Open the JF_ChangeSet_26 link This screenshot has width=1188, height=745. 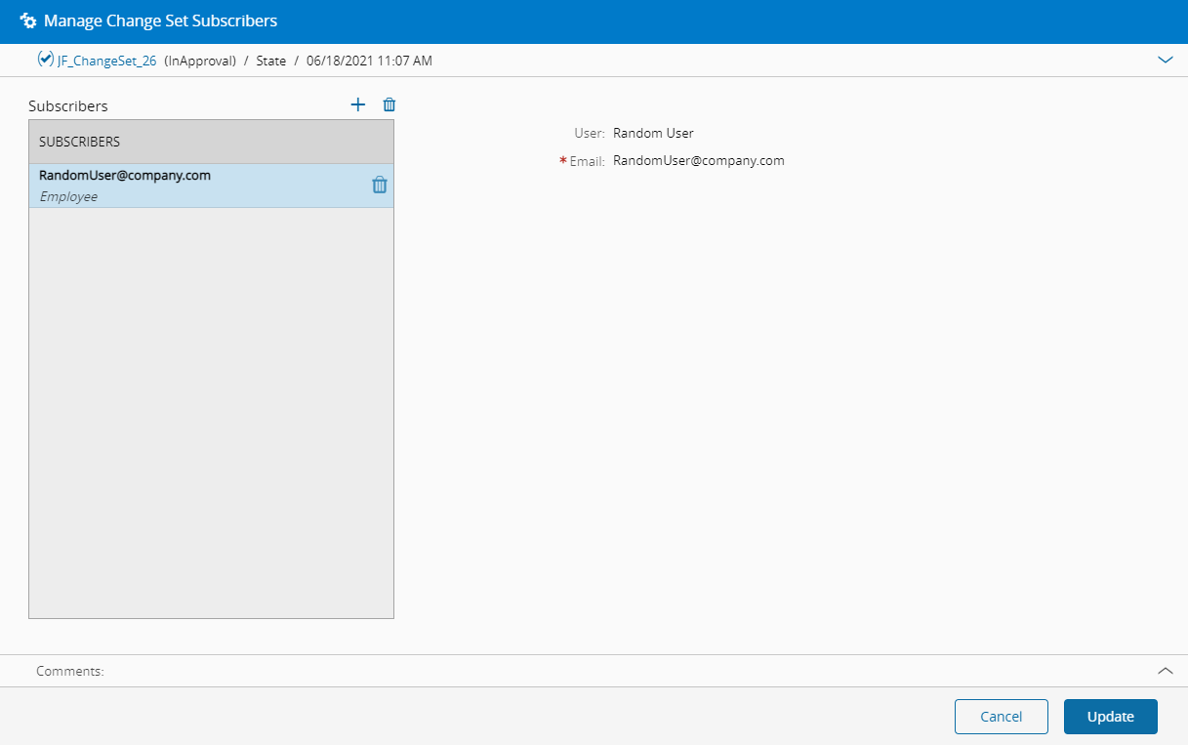106,61
